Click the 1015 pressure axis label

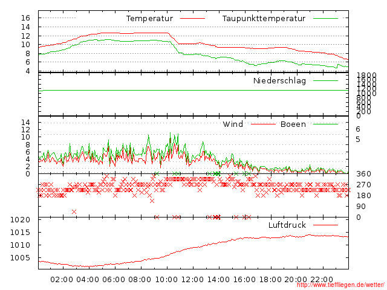(20, 232)
